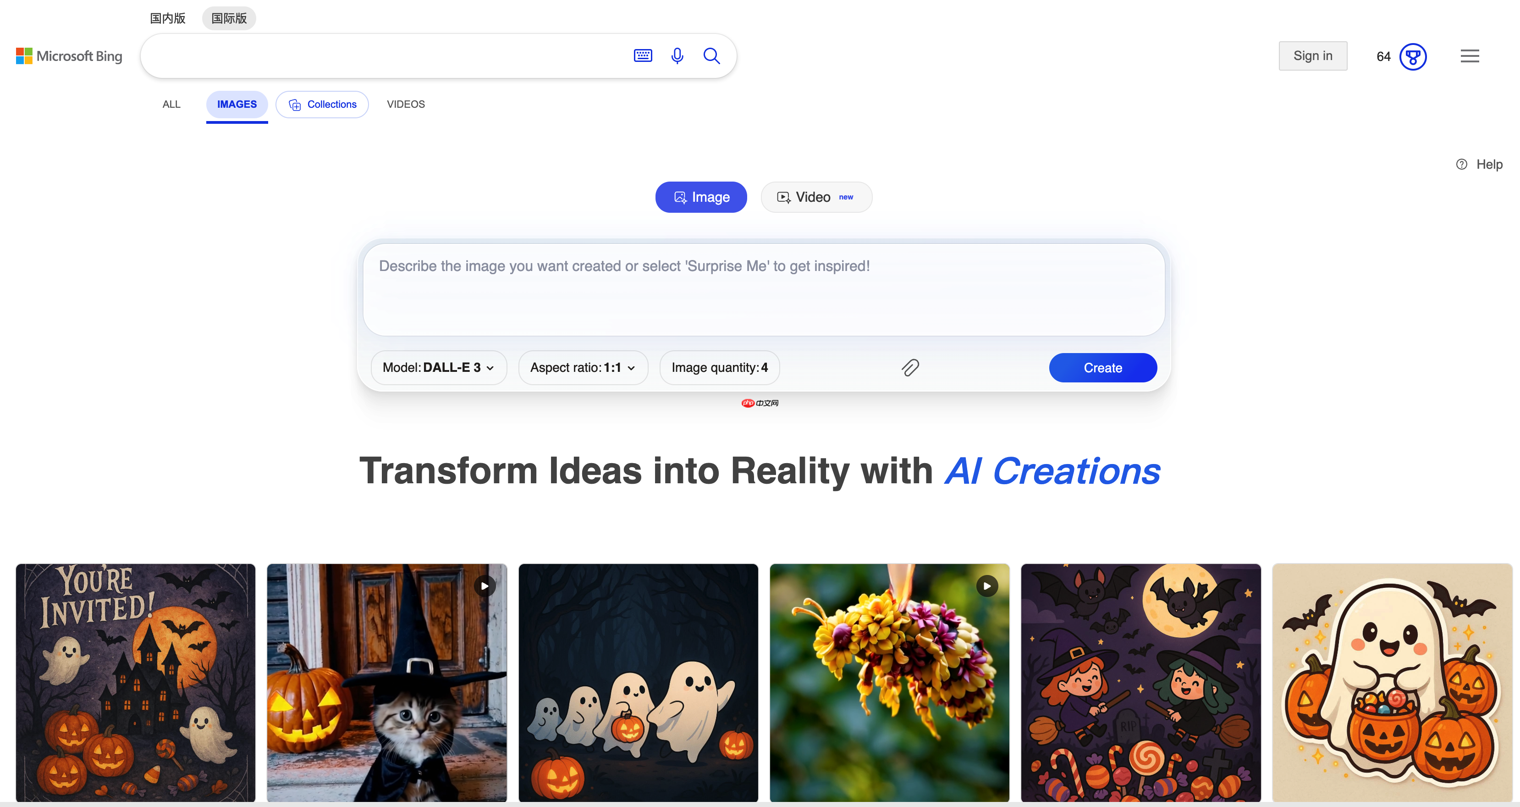
Task: Click the Sign in button
Action: (x=1312, y=56)
